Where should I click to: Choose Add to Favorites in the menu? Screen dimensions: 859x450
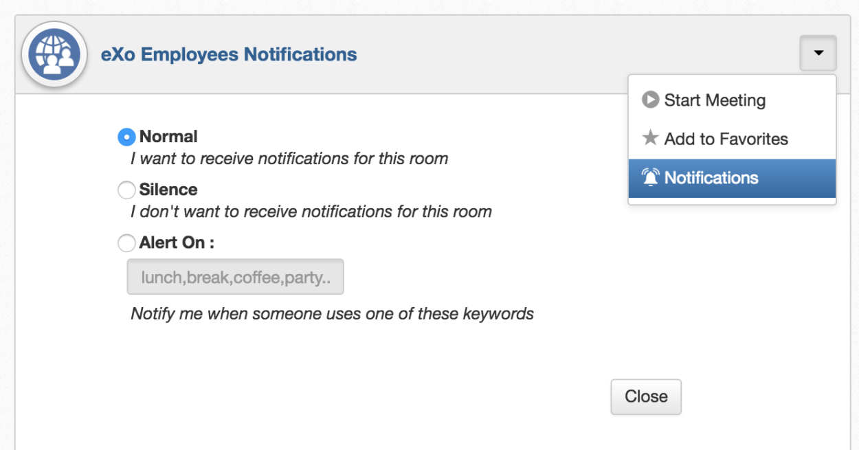[x=726, y=139]
